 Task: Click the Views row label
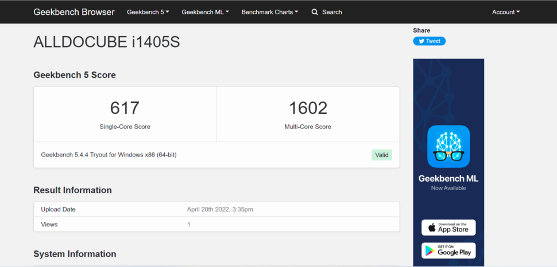(x=49, y=225)
